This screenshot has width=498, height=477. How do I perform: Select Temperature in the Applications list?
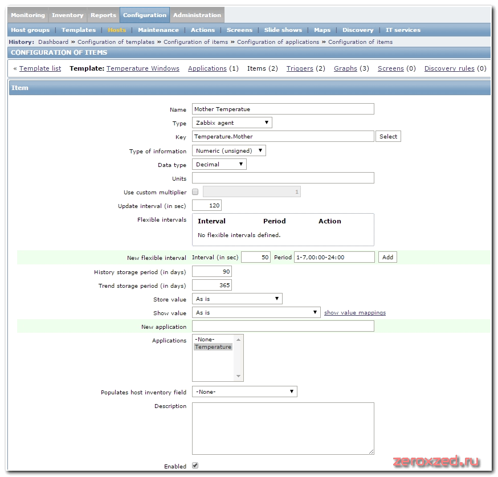pos(213,347)
